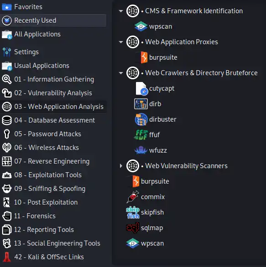The width and height of the screenshot is (266, 267).
Task: Collapse the CMS & Framework Identification group
Action: 121,11
